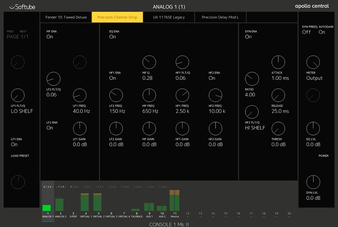
Task: Open the Fender 55 Tweed Deluxe tab
Action: (x=66, y=17)
